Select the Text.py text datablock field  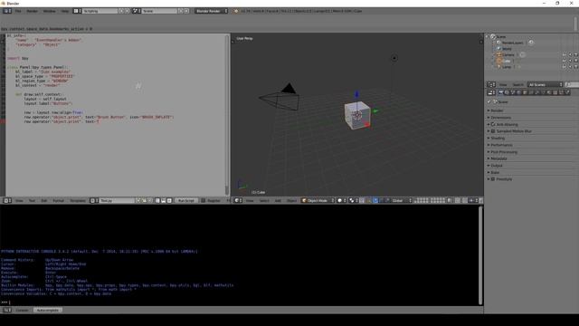pyautogui.click(x=117, y=201)
